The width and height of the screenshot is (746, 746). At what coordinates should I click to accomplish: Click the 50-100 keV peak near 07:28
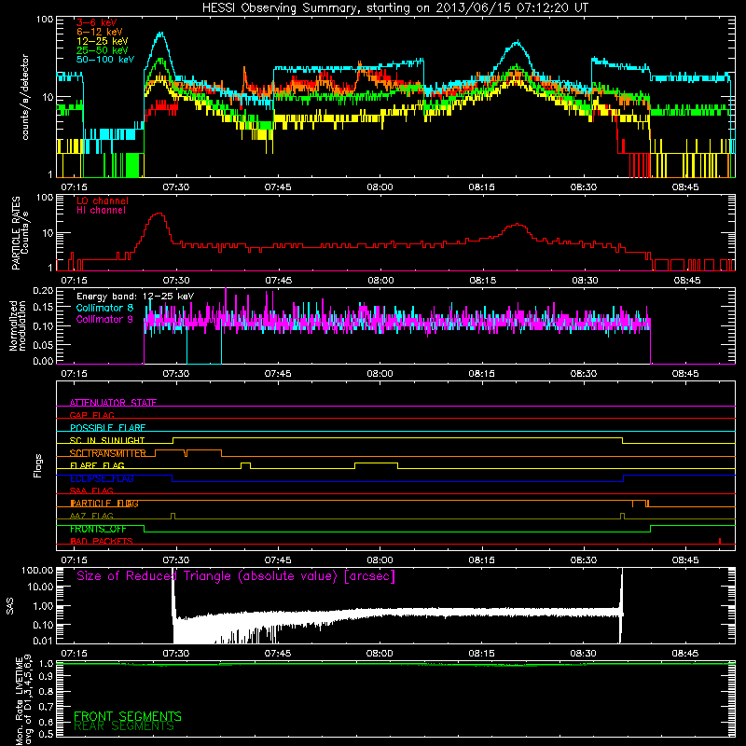[x=160, y=34]
